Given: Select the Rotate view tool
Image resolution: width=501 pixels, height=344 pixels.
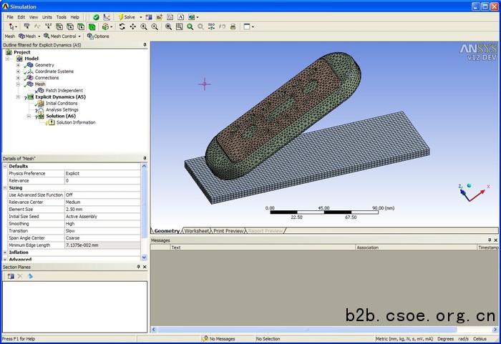Looking at the screenshot, I should [122, 26].
